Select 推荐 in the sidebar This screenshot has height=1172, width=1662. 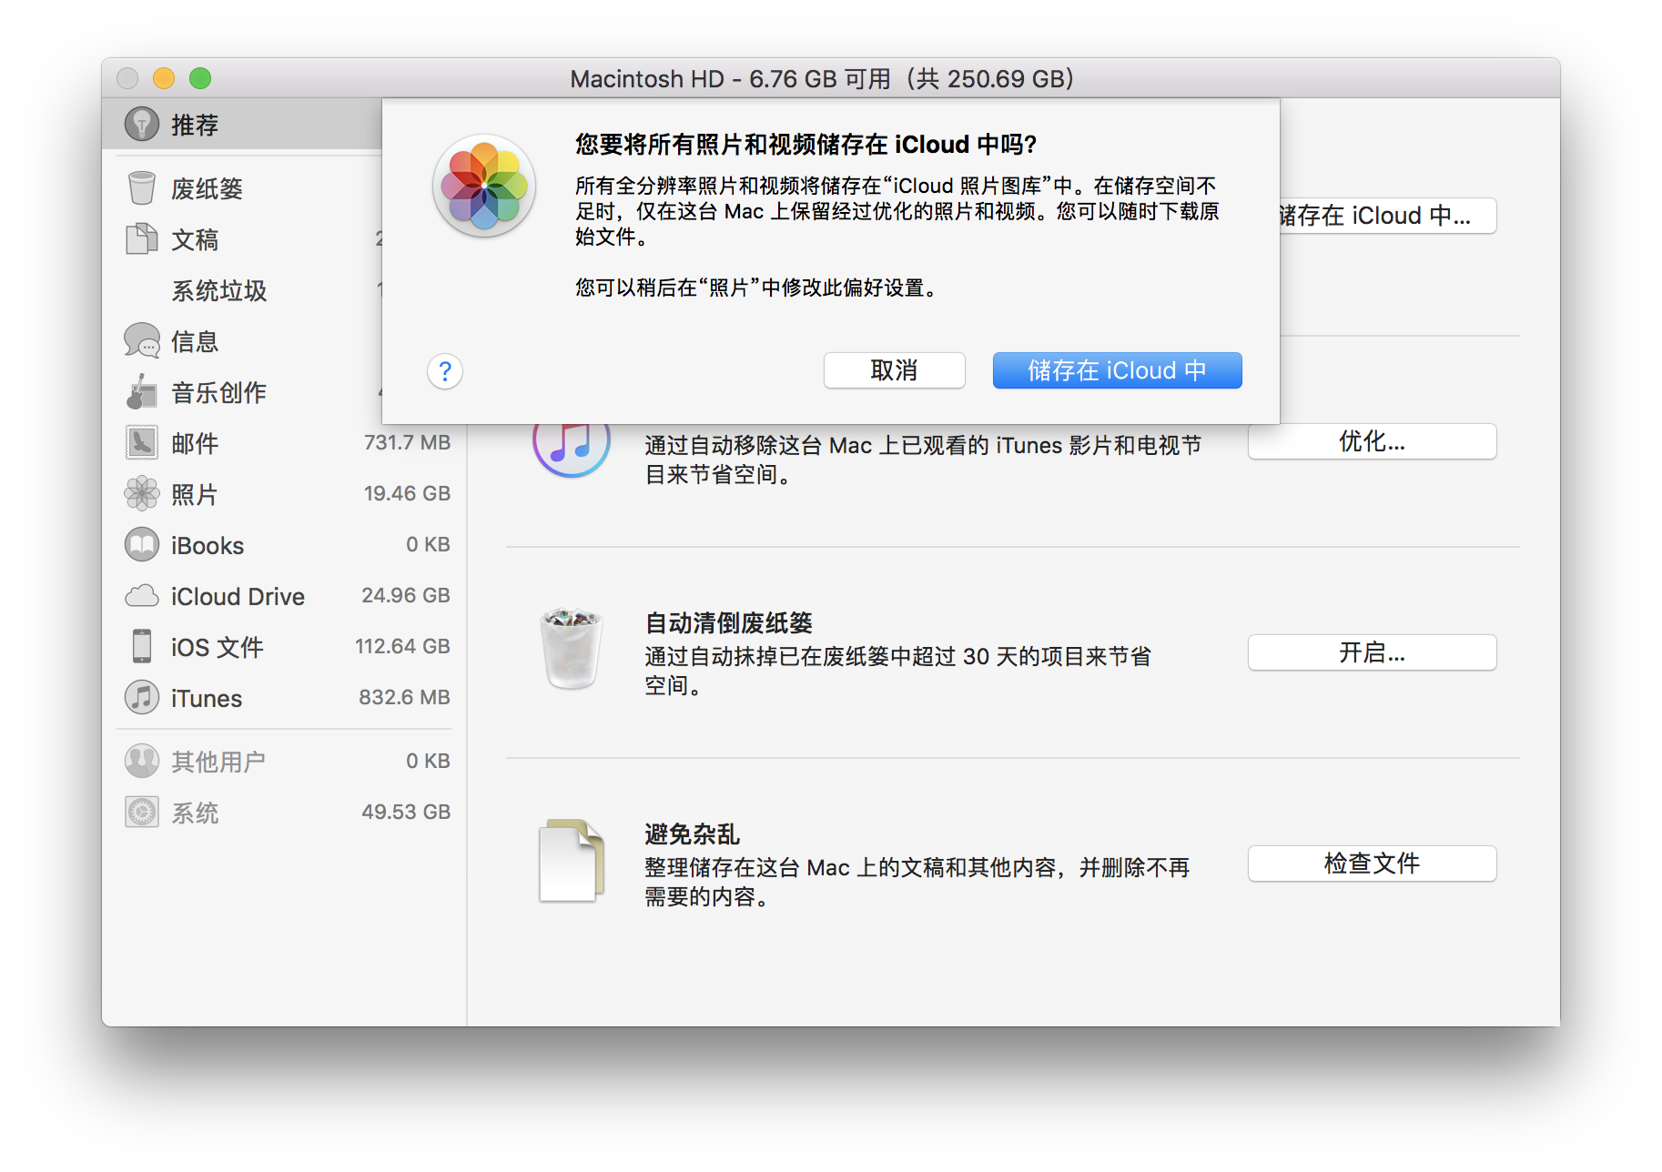click(241, 124)
